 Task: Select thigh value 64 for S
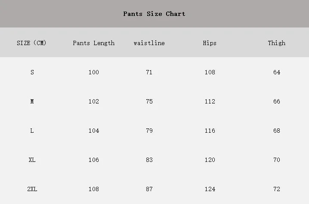tap(277, 72)
